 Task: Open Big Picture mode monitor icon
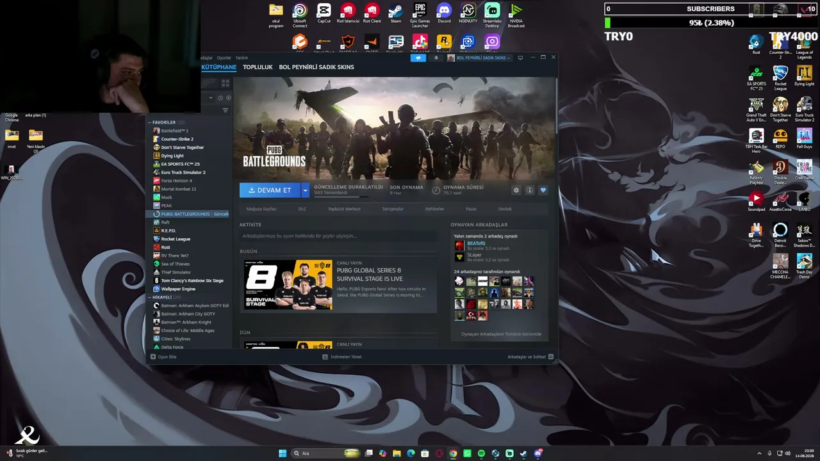pyautogui.click(x=520, y=58)
